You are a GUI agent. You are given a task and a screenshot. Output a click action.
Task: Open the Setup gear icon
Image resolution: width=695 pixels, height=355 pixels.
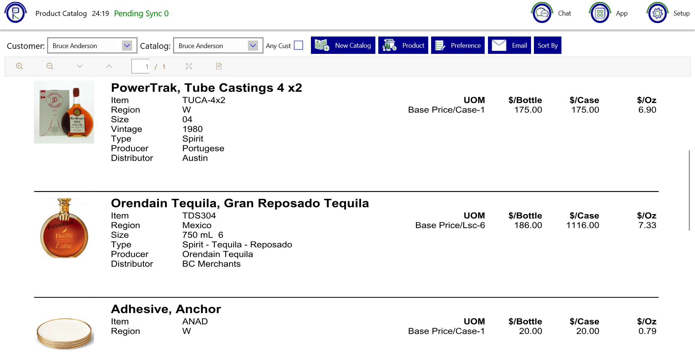point(657,13)
